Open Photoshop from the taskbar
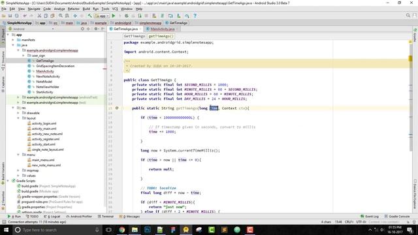This screenshot has height=235, width=418. [x=148, y=230]
